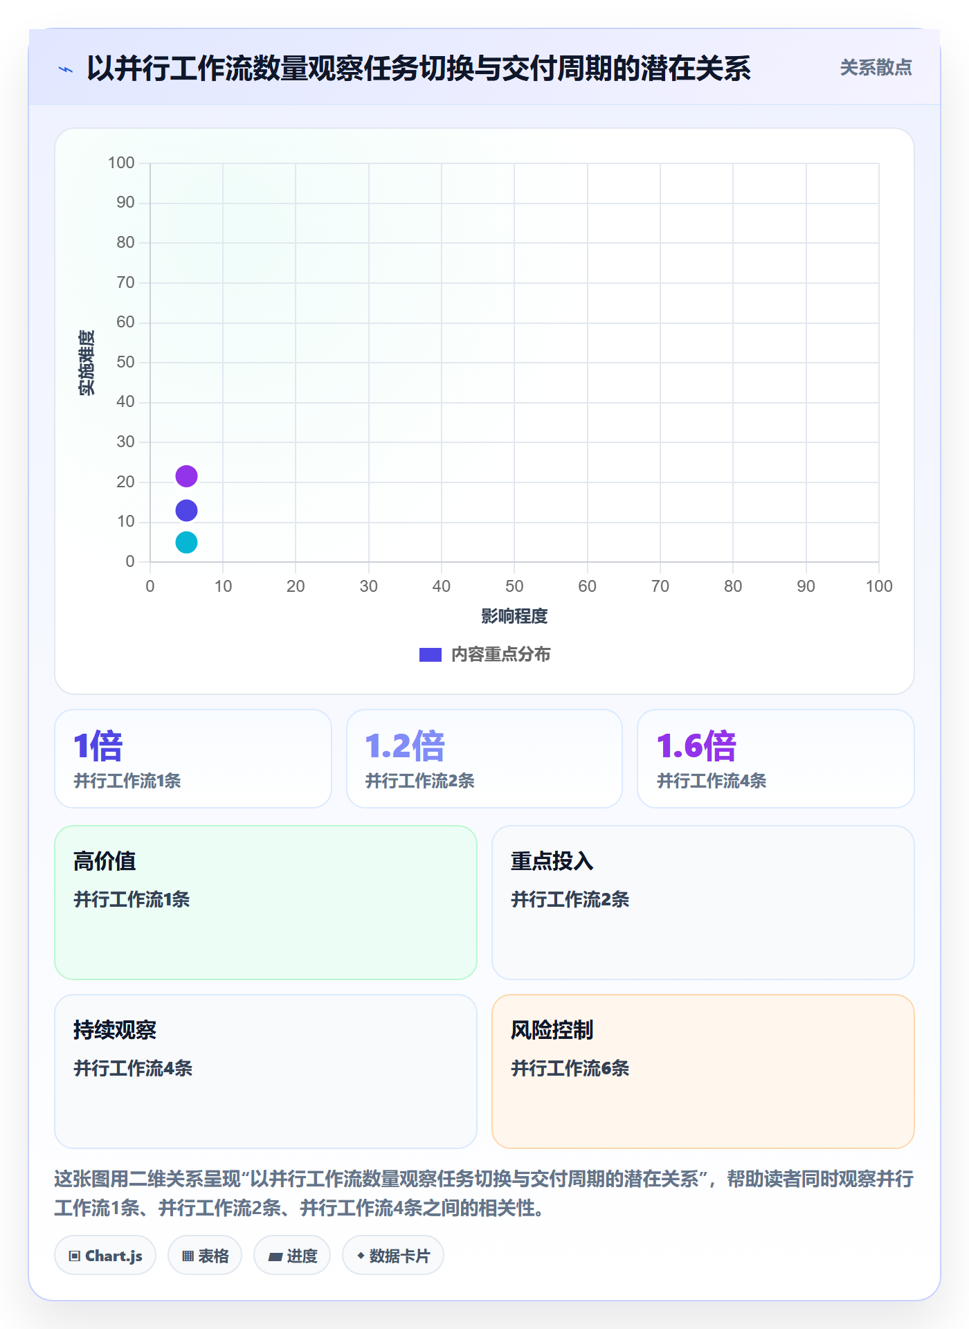Screen dimensions: 969x1329
Task: Open the 1.6倍 stat card
Action: (776, 759)
